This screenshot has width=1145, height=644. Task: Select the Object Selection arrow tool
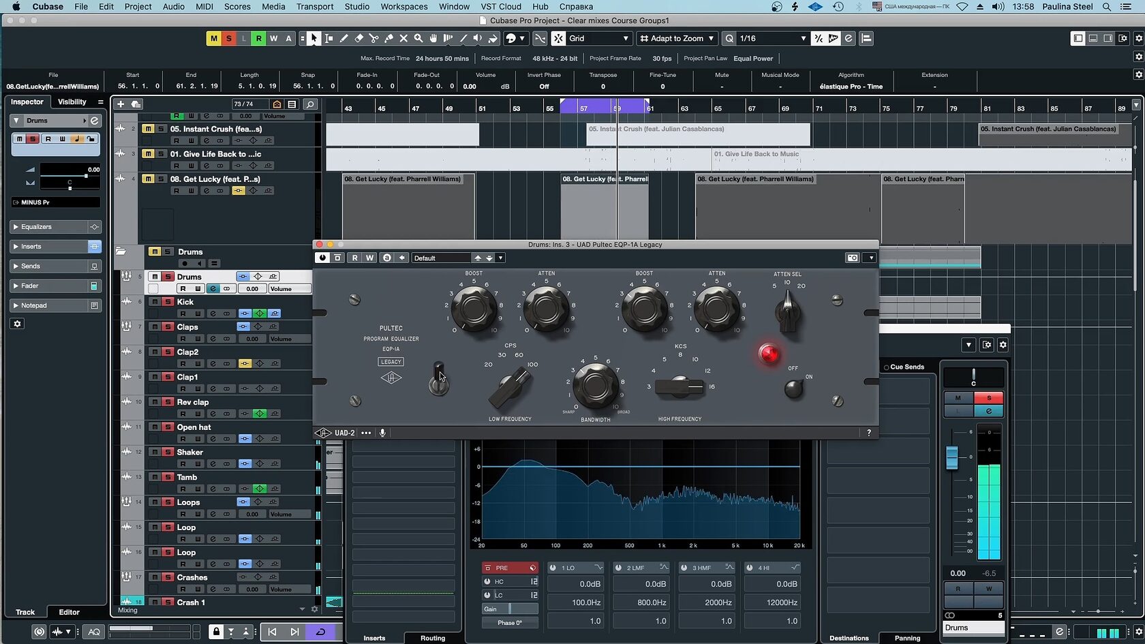tap(314, 39)
